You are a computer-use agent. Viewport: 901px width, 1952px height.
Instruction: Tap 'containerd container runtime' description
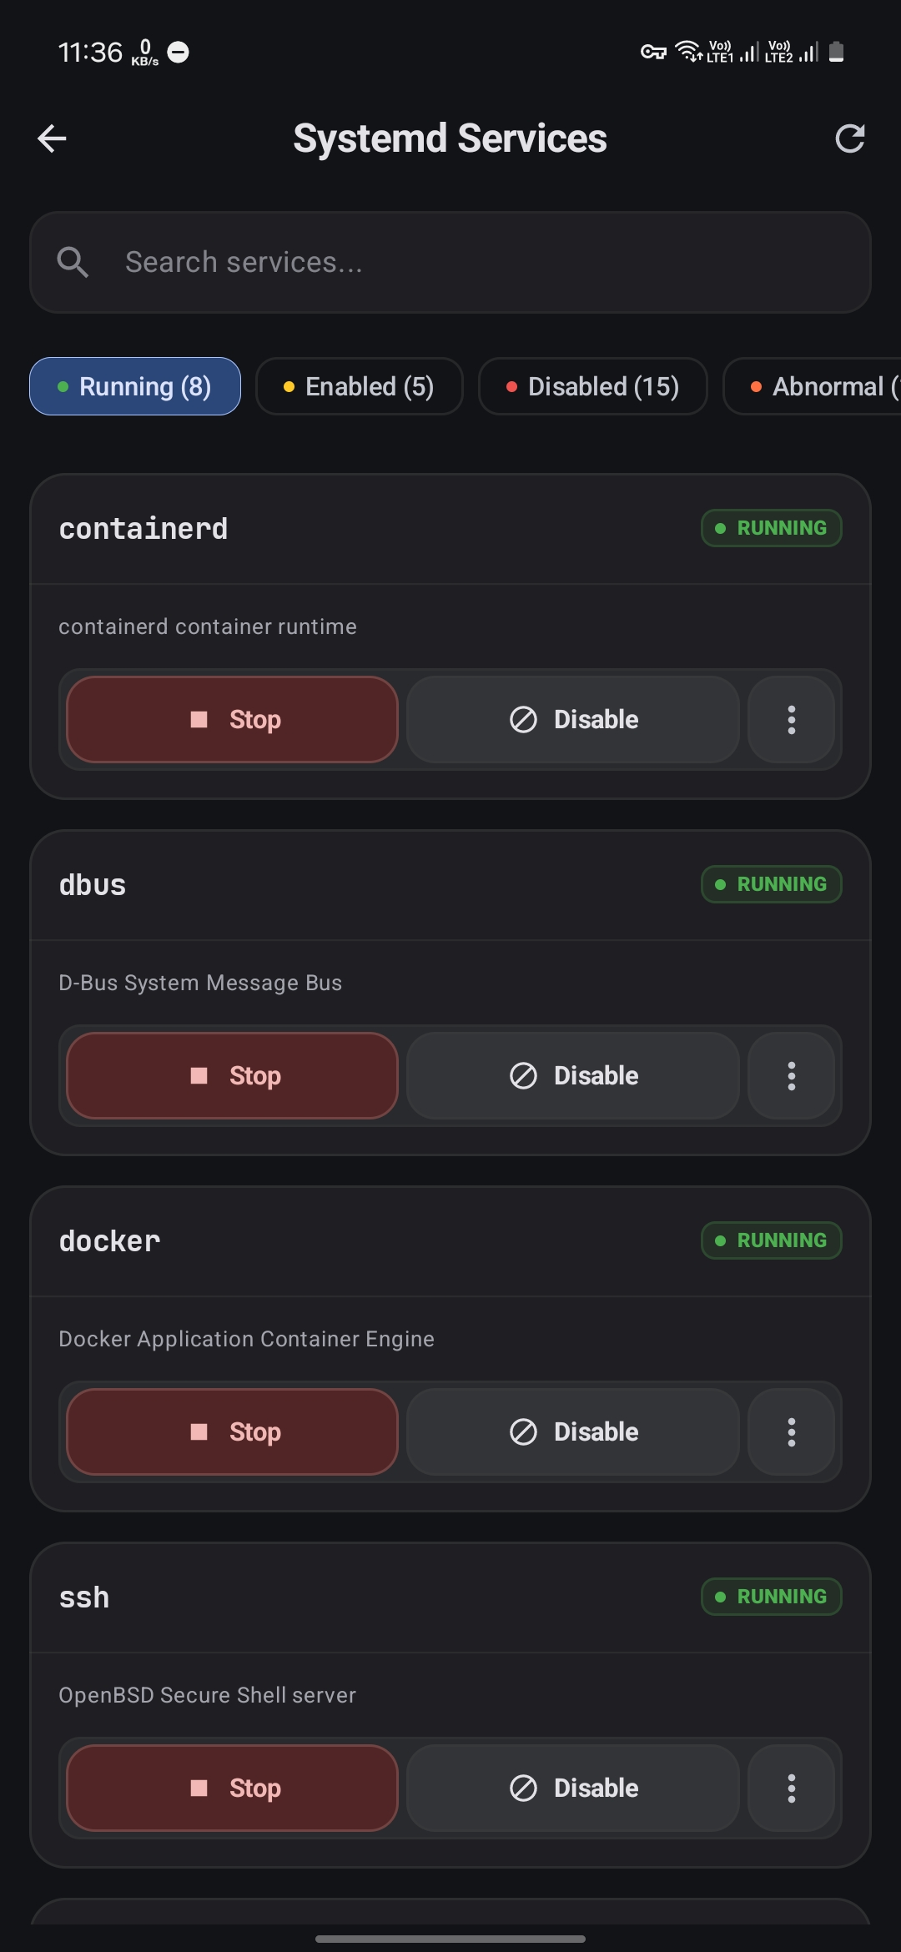[x=208, y=626]
